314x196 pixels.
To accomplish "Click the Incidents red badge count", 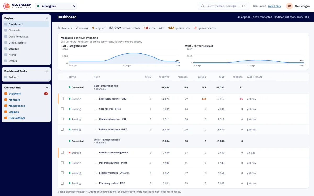I will click(x=46, y=94).
